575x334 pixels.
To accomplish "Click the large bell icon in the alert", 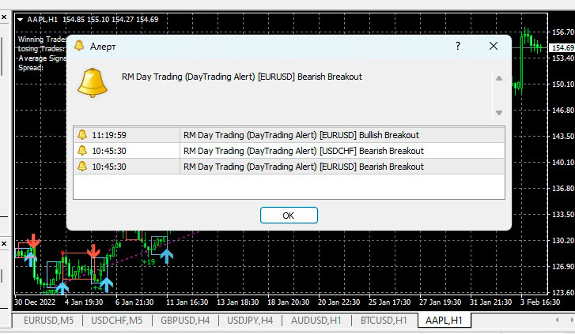I will (92, 82).
